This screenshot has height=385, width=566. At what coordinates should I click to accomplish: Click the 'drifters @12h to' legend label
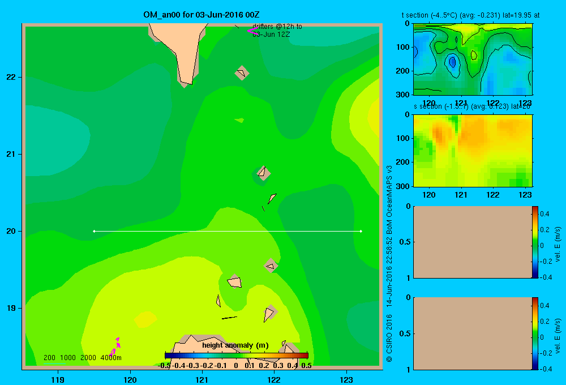coord(277,27)
